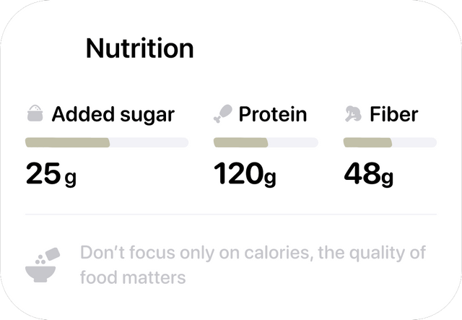This screenshot has height=320, width=462.
Task: Click the 48g fiber value
Action: (369, 174)
